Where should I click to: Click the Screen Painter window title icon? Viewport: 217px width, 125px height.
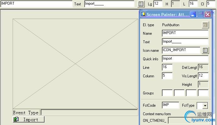[143, 14]
